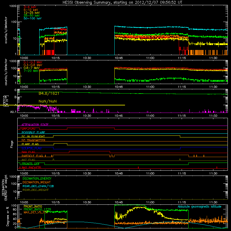Click the DECIMATION_ENERGY legend label
Viewport: 231px width, 231px height.
point(37,178)
